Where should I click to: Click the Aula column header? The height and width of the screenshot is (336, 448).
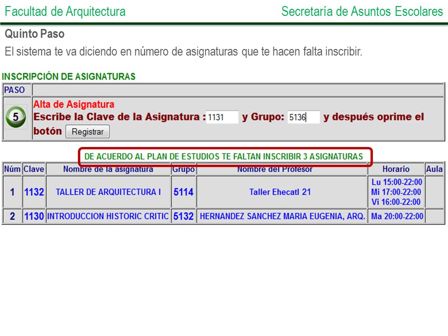[x=434, y=169]
